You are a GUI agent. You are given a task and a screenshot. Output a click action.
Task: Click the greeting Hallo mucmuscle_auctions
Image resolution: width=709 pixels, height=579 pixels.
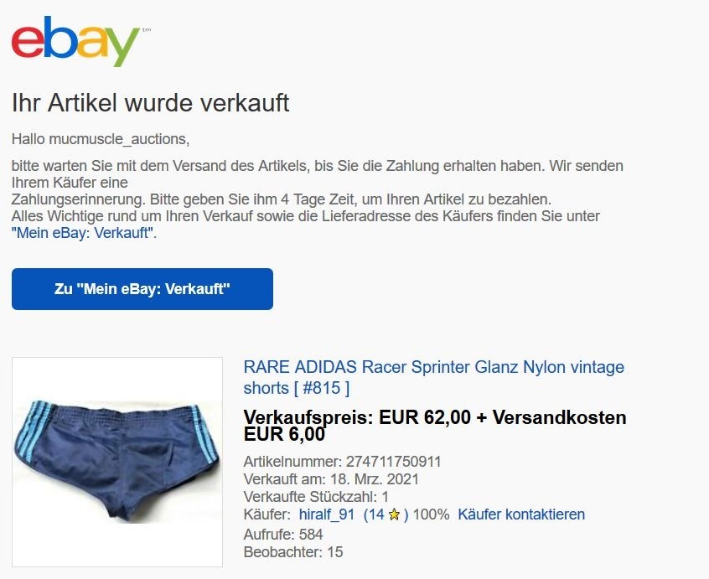pyautogui.click(x=101, y=139)
